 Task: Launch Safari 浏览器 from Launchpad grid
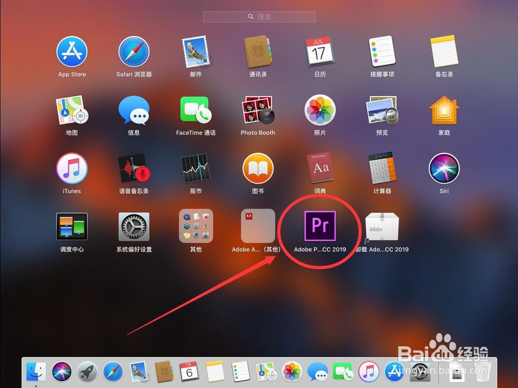pos(134,52)
